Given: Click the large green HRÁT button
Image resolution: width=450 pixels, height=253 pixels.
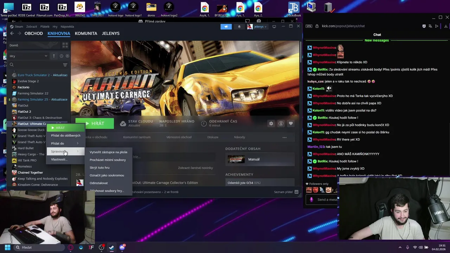Looking at the screenshot, I should click(x=95, y=123).
